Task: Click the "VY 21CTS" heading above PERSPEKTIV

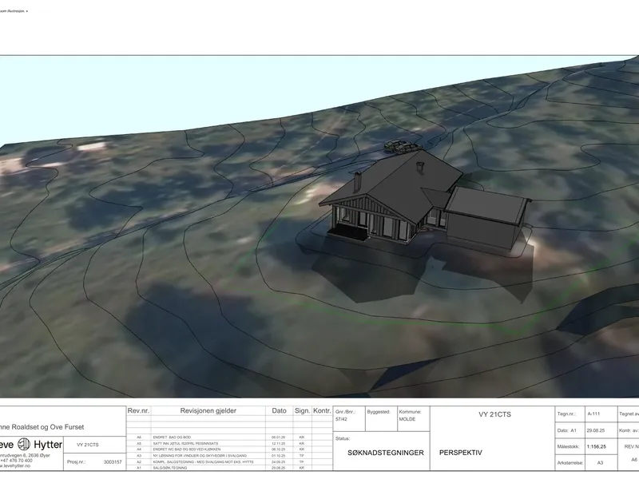Action: tap(494, 414)
